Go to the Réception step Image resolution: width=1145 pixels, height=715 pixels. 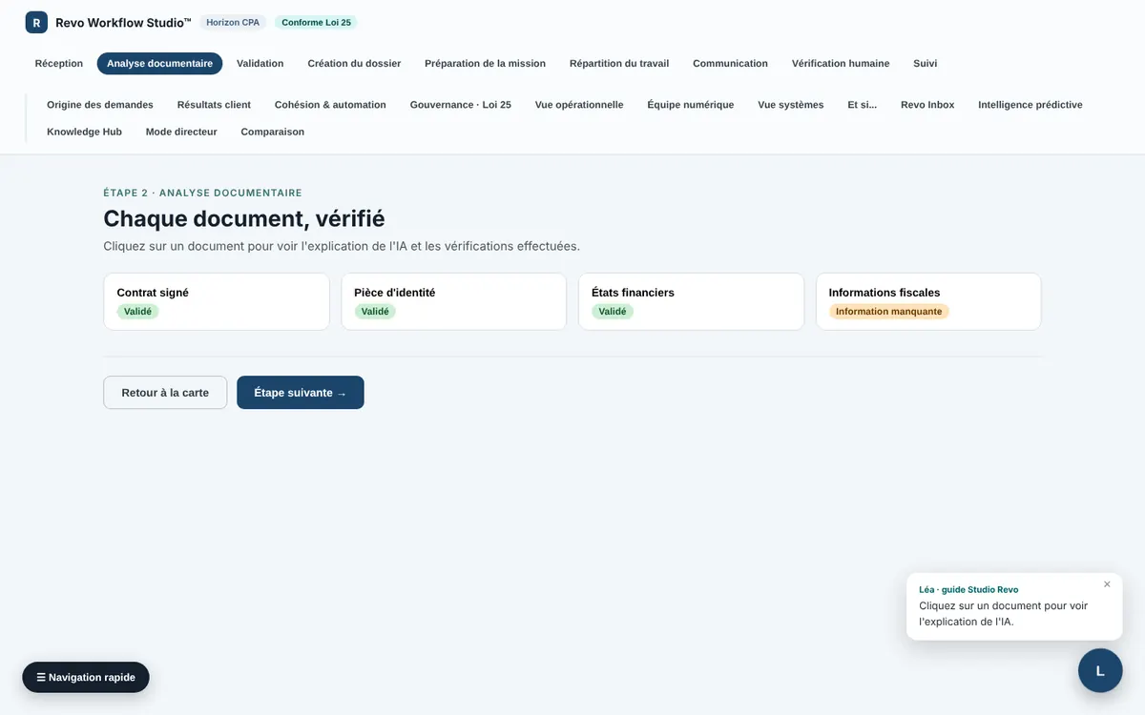[x=59, y=64]
